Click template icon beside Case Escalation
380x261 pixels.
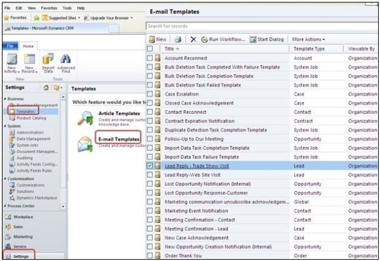158,94
